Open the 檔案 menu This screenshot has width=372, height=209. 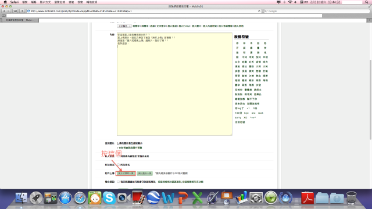(24, 2)
